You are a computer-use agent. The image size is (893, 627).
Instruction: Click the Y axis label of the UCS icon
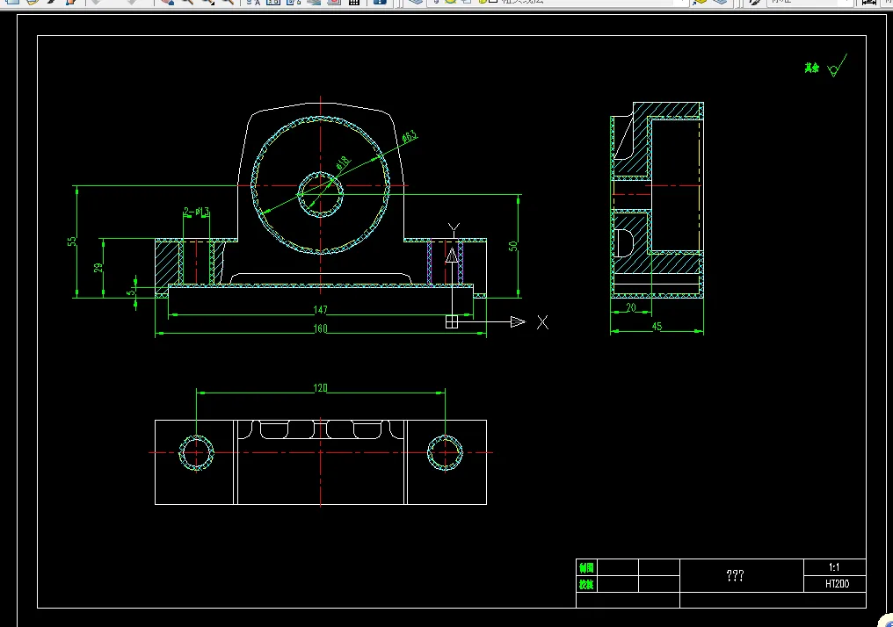(454, 230)
